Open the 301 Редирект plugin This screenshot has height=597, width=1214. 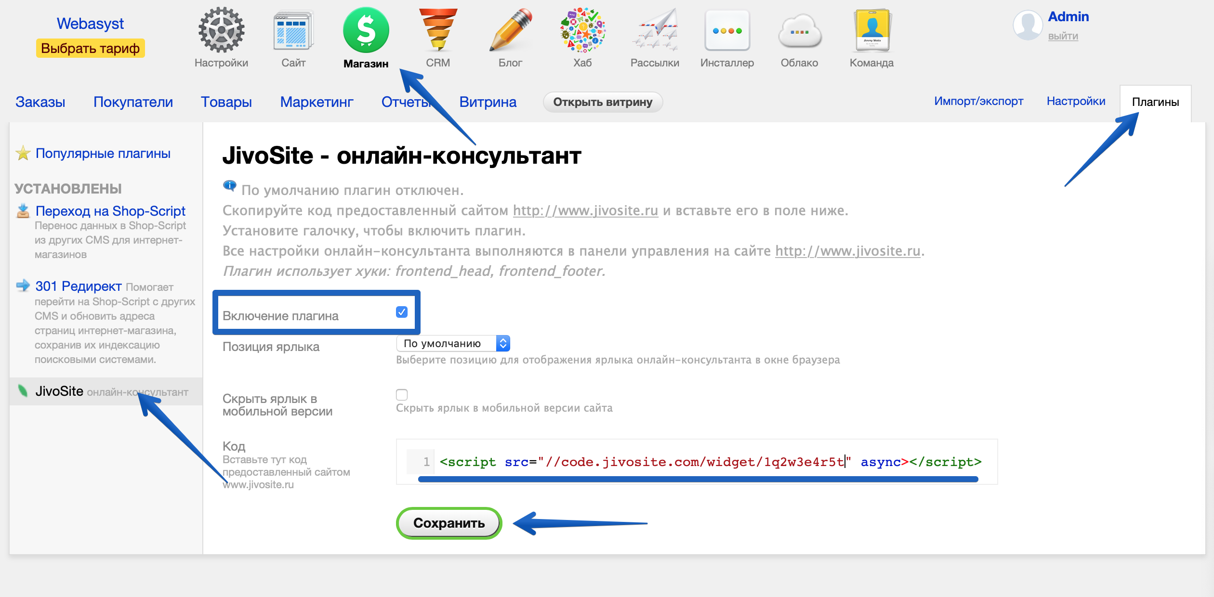(78, 286)
